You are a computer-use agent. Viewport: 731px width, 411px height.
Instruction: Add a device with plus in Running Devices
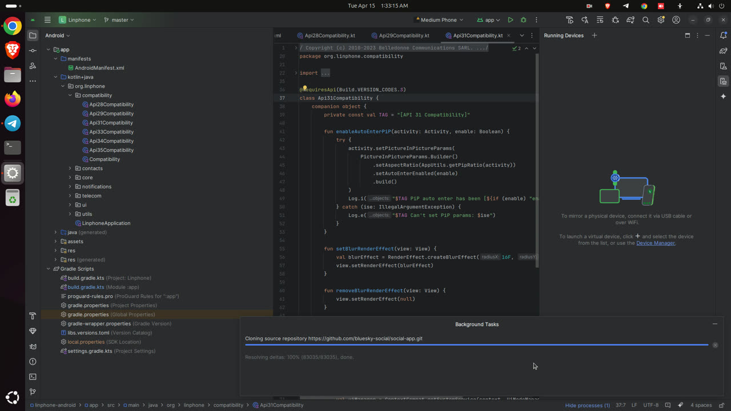point(594,35)
